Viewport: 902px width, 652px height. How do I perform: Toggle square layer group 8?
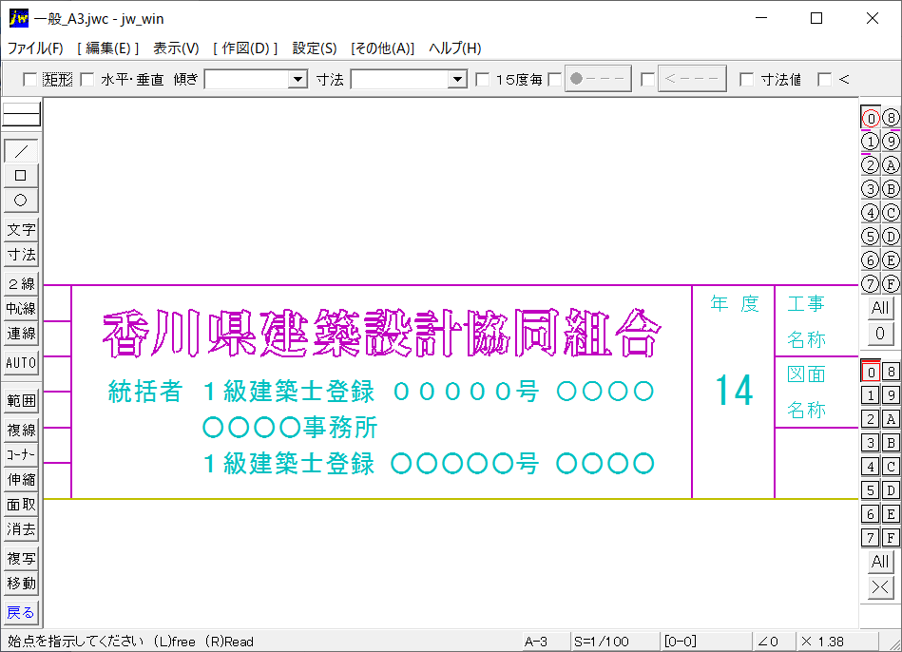tap(891, 372)
